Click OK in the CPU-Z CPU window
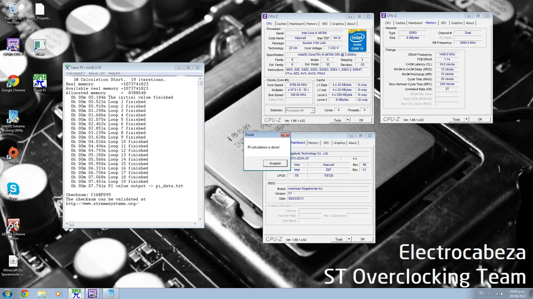Viewport: 533px width, 299px height. [x=361, y=120]
